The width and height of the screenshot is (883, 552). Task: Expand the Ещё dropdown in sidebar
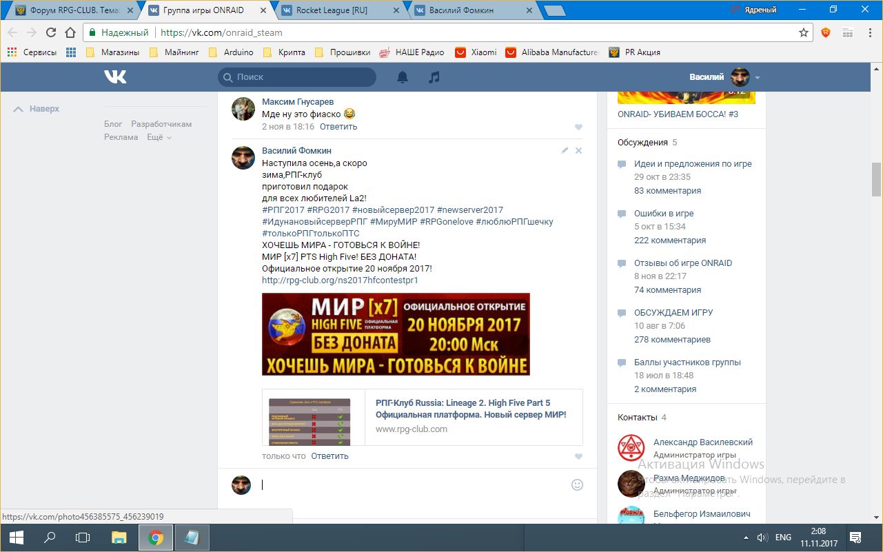tap(159, 137)
